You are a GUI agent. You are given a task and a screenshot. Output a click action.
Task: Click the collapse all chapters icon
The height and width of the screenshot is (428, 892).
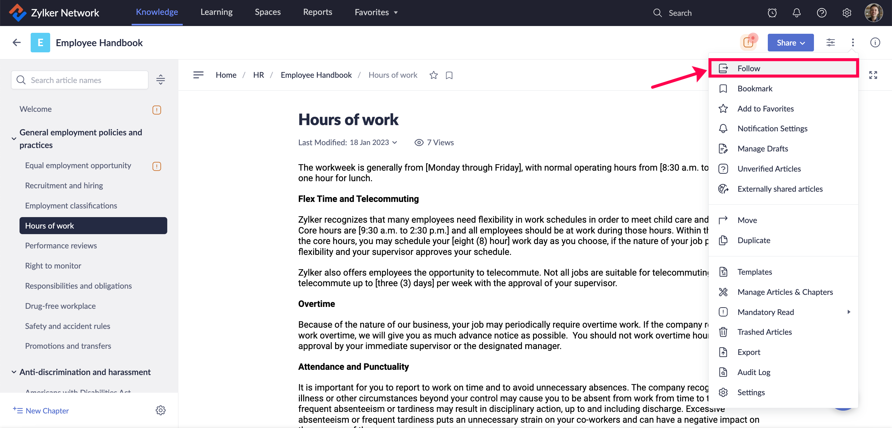point(160,80)
